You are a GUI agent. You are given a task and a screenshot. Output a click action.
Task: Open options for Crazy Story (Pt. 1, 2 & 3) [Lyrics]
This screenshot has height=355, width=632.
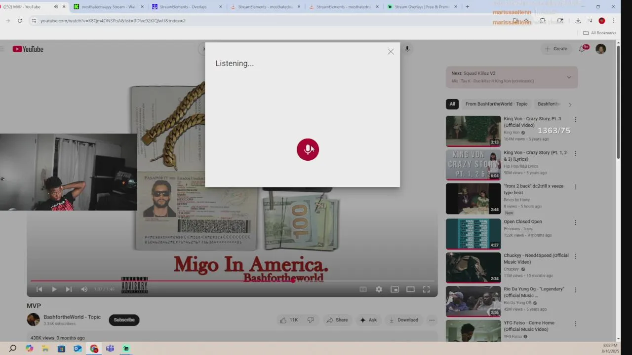tap(575, 153)
